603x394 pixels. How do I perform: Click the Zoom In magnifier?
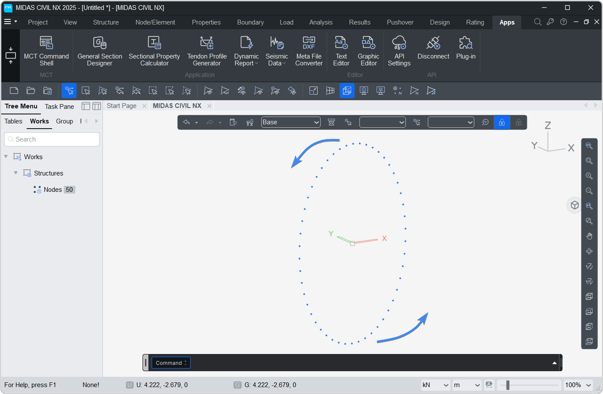pos(589,176)
